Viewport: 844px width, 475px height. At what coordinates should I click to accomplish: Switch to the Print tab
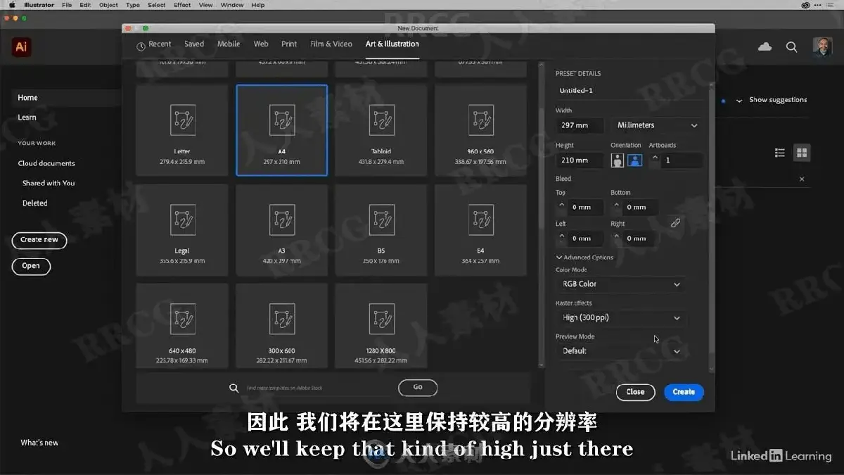[289, 44]
